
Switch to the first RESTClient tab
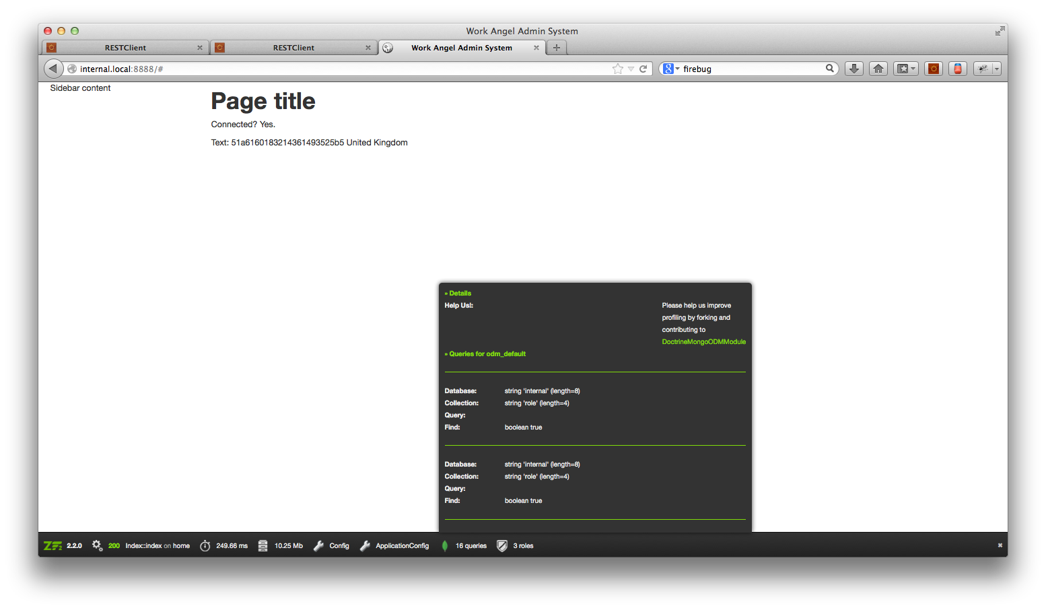pos(125,48)
